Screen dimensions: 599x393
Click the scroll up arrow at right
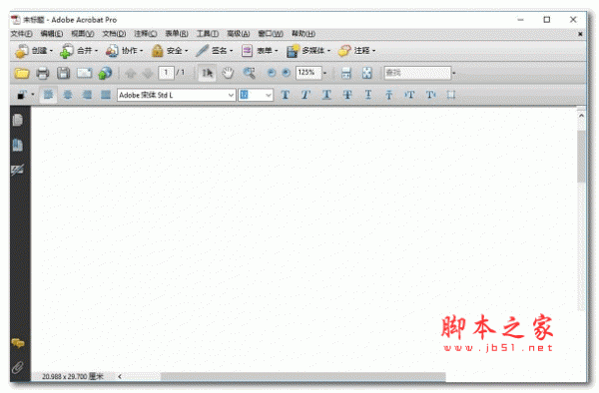581,116
